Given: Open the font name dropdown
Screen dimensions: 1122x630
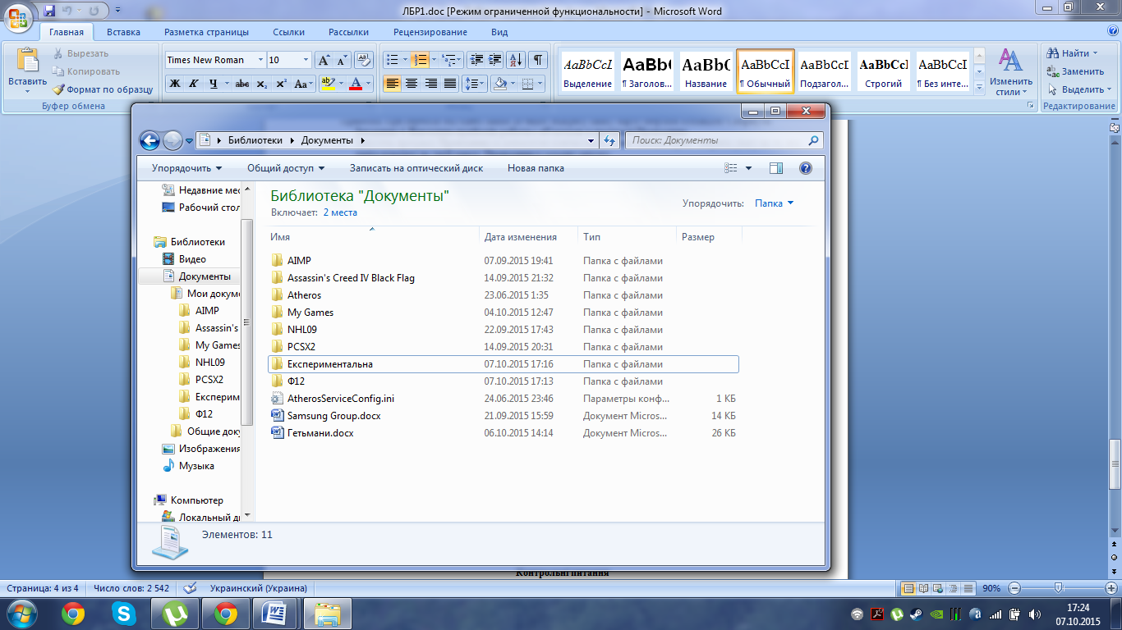Looking at the screenshot, I should pyautogui.click(x=261, y=60).
